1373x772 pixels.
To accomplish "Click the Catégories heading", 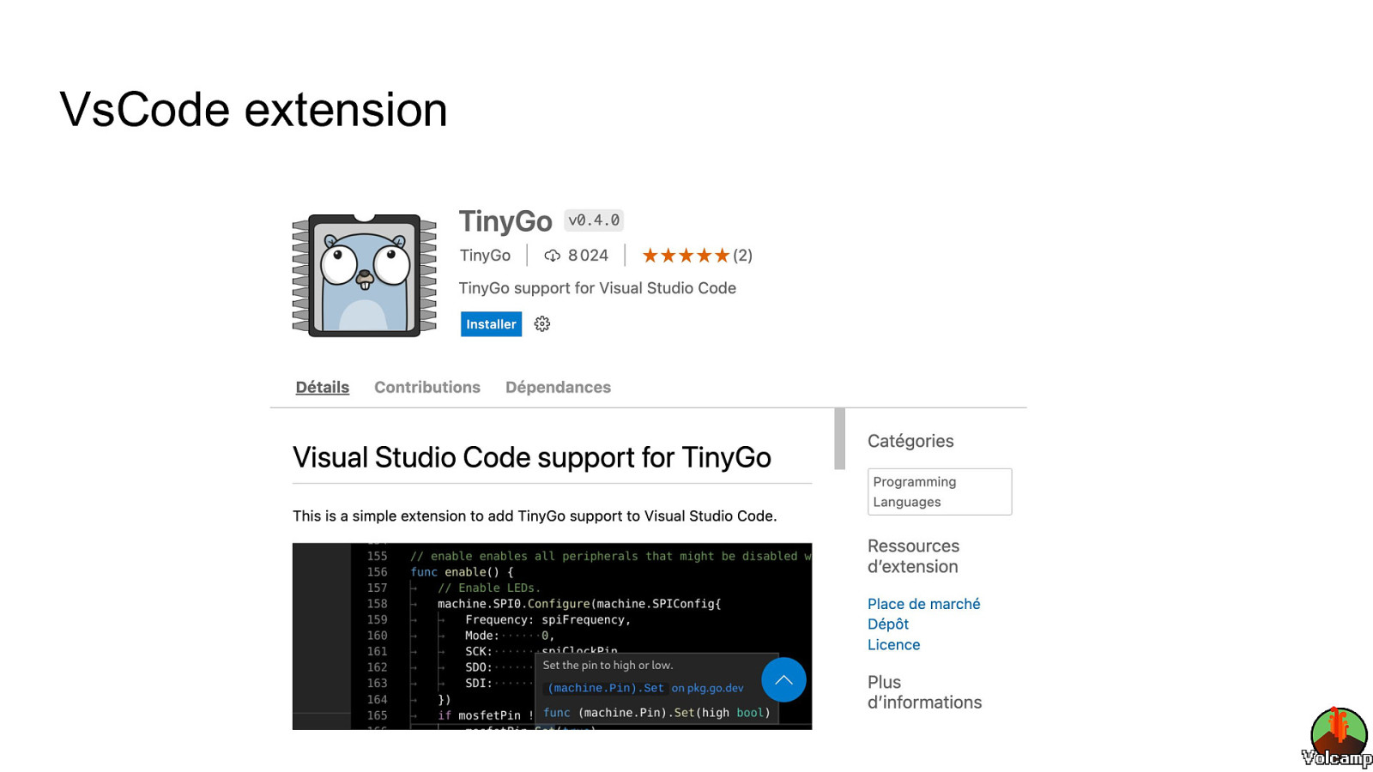I will coord(910,441).
